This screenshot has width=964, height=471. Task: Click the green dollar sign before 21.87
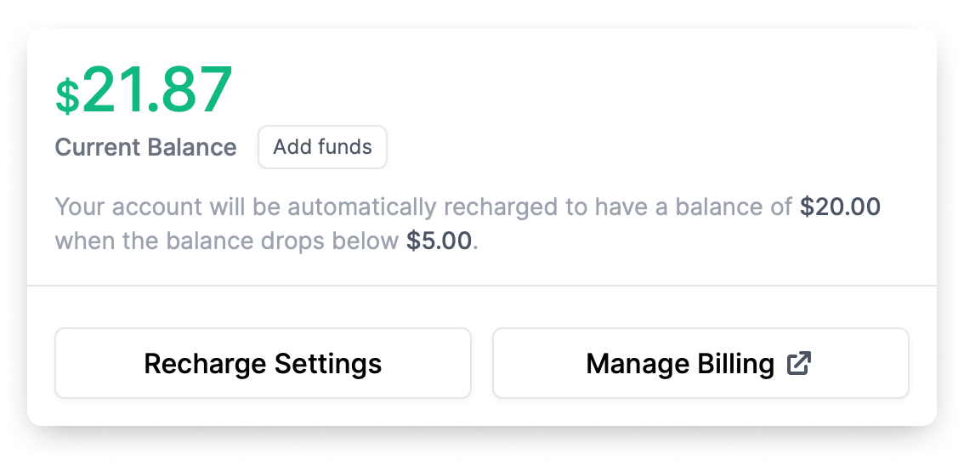click(x=68, y=97)
